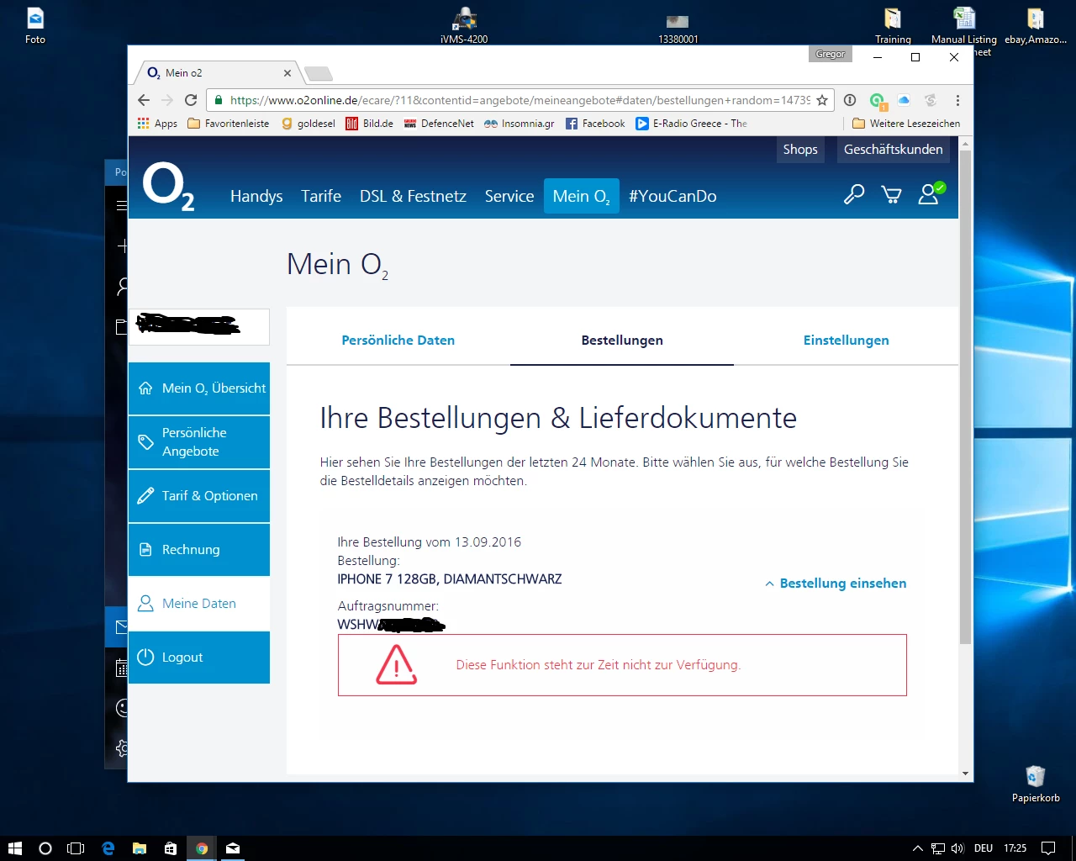Click the cloud extension icon in Chrome toolbar
The width and height of the screenshot is (1076, 861).
pos(904,100)
